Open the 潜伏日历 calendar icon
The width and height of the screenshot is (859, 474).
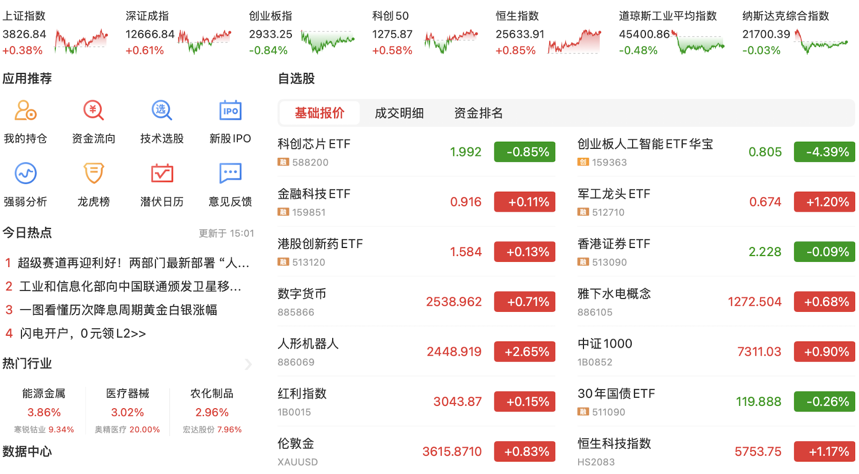(162, 174)
